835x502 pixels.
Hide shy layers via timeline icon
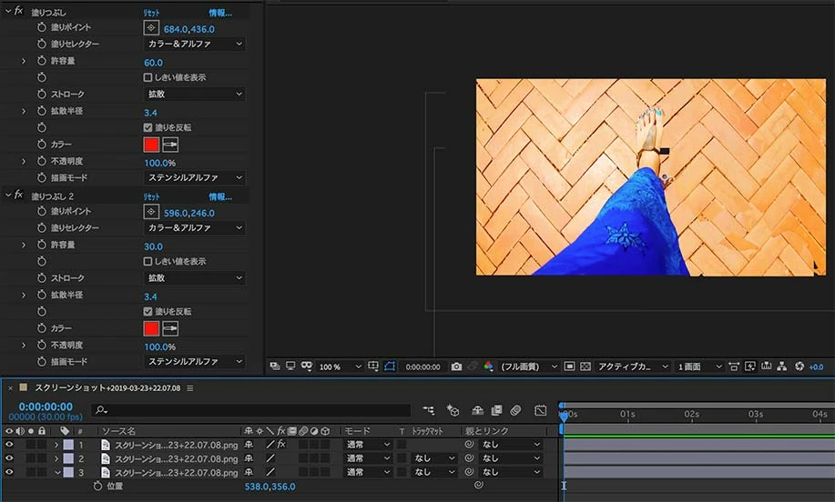point(478,410)
